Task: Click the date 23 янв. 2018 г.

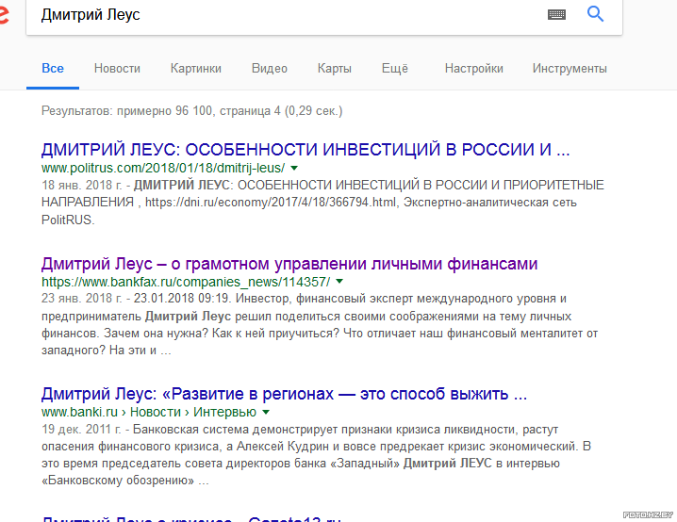Action: 82,298
